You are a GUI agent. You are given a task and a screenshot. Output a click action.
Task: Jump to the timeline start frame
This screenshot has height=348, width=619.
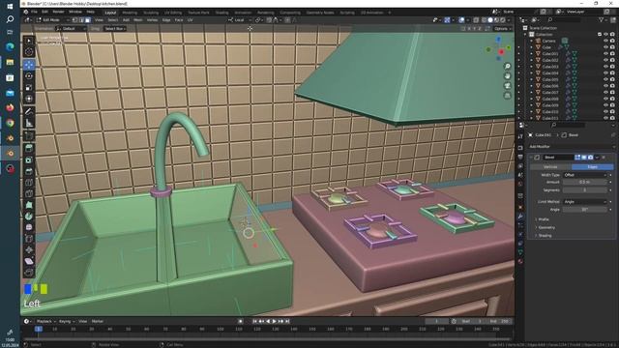pyautogui.click(x=255, y=321)
